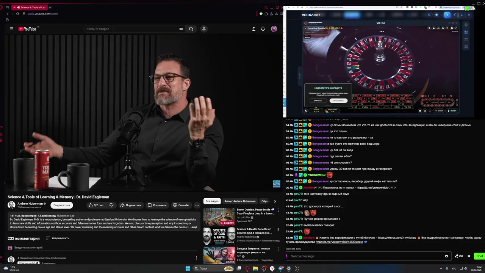The height and width of the screenshot is (273, 485).
Task: Select the Все видео filter chip
Action: (212, 201)
